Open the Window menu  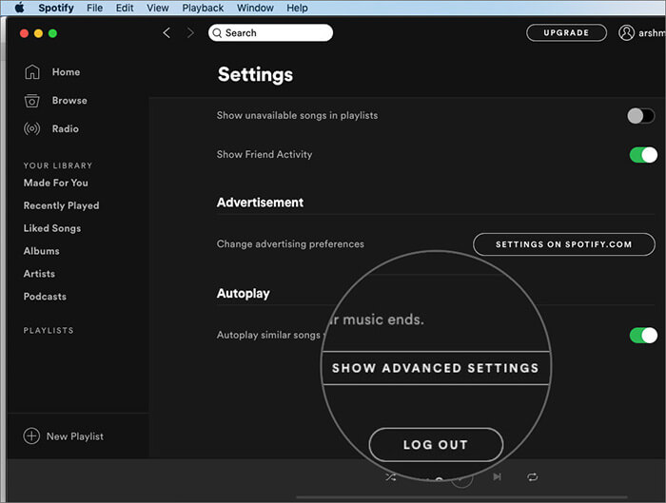tap(255, 8)
